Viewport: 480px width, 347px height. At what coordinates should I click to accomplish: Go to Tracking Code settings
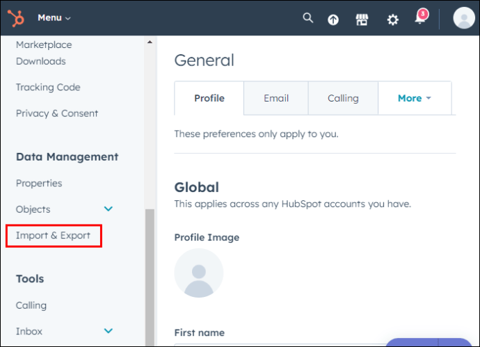click(48, 87)
